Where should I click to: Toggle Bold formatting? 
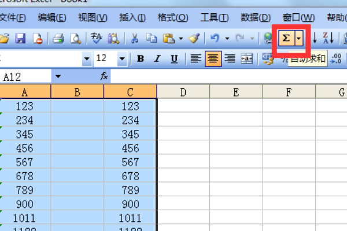[x=141, y=59]
